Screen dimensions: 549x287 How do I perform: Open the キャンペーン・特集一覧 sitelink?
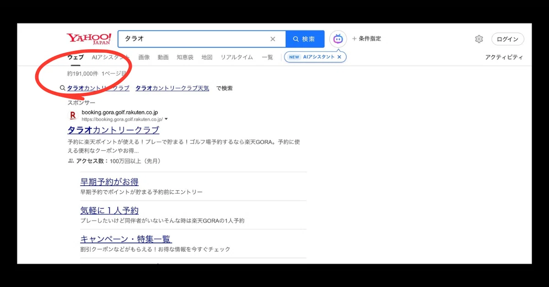[x=126, y=239]
